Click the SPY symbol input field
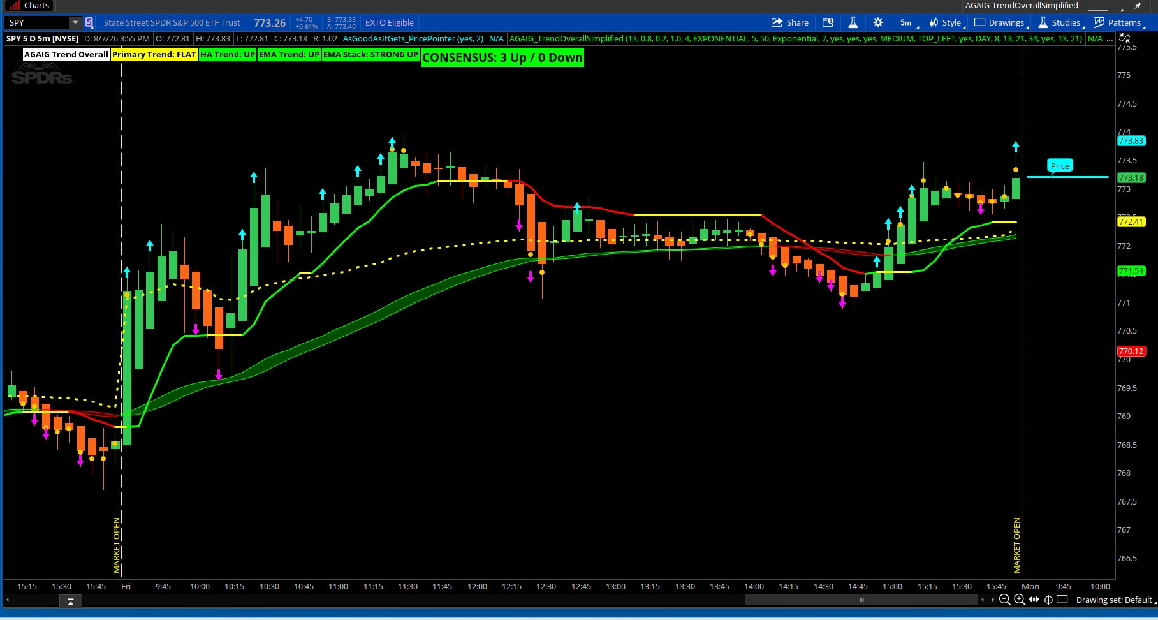Screen dimensions: 1158x620 tap(37, 22)
